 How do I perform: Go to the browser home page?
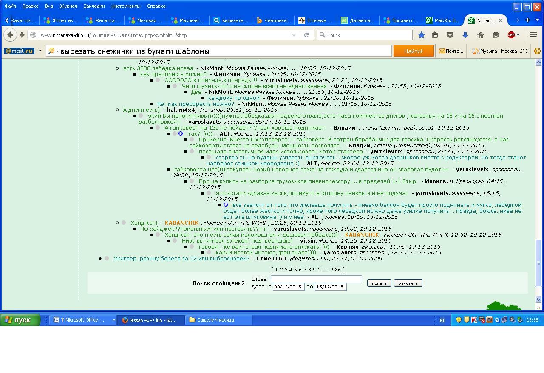coord(481,35)
